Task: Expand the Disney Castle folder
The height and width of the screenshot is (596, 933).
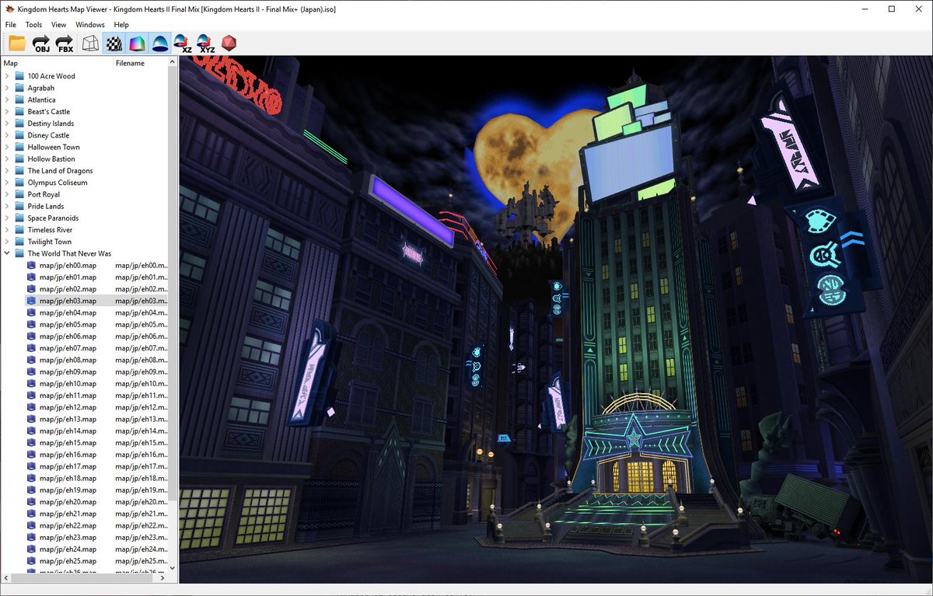Action: pos(7,135)
